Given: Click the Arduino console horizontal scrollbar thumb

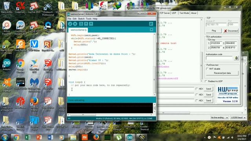Looking at the screenshot, I should (x=83, y=115).
